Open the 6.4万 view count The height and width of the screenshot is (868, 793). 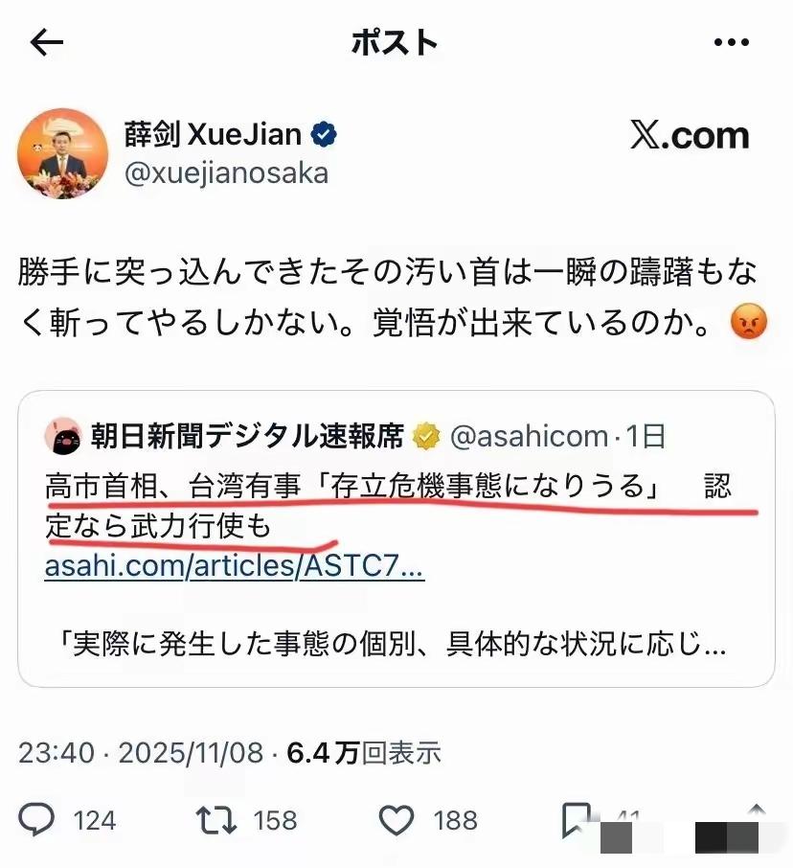[364, 753]
